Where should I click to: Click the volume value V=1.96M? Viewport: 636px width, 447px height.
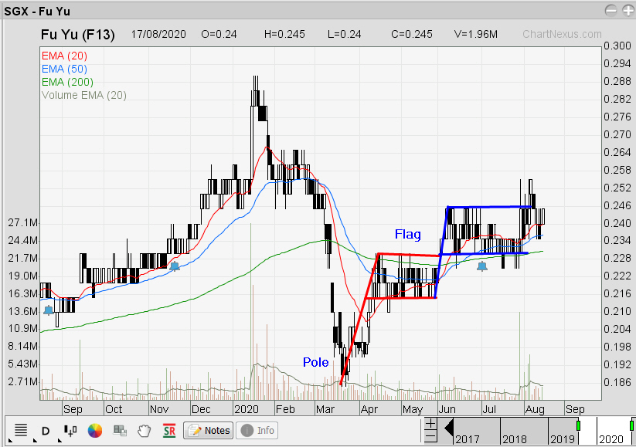pos(476,34)
